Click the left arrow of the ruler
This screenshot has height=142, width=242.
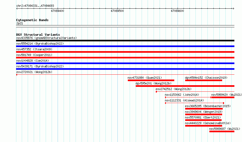coord(17,8)
